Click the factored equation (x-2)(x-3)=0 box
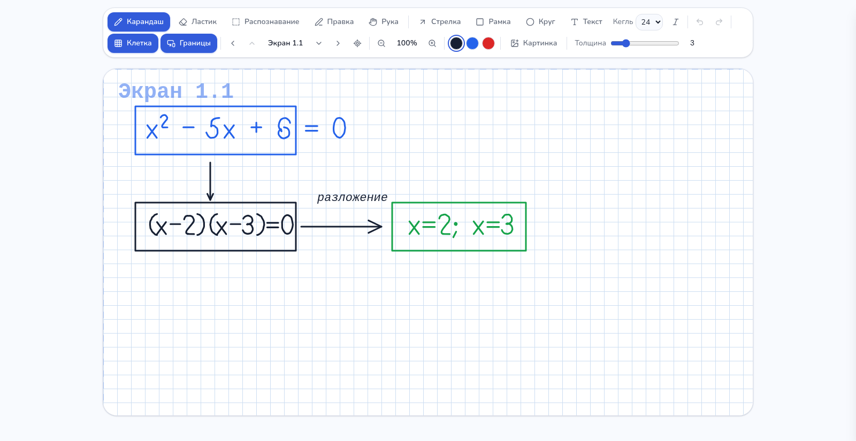This screenshot has width=856, height=441. pos(216,227)
